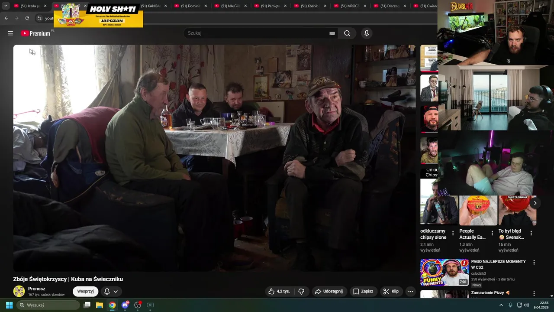This screenshot has width=554, height=312.
Task: Close the NAJGOR tab
Action: click(245, 6)
